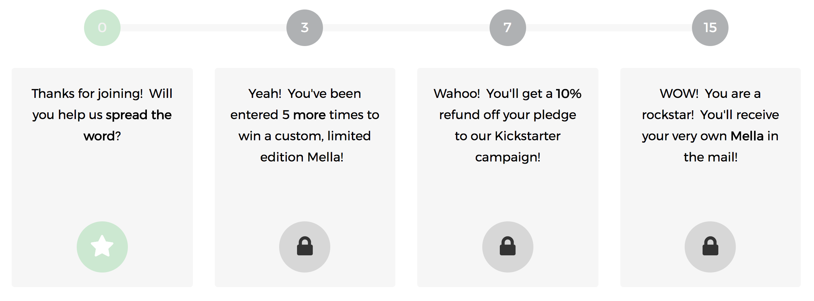This screenshot has height=301, width=814.
Task: Select the green 0 milestone circle
Action: coord(102,28)
